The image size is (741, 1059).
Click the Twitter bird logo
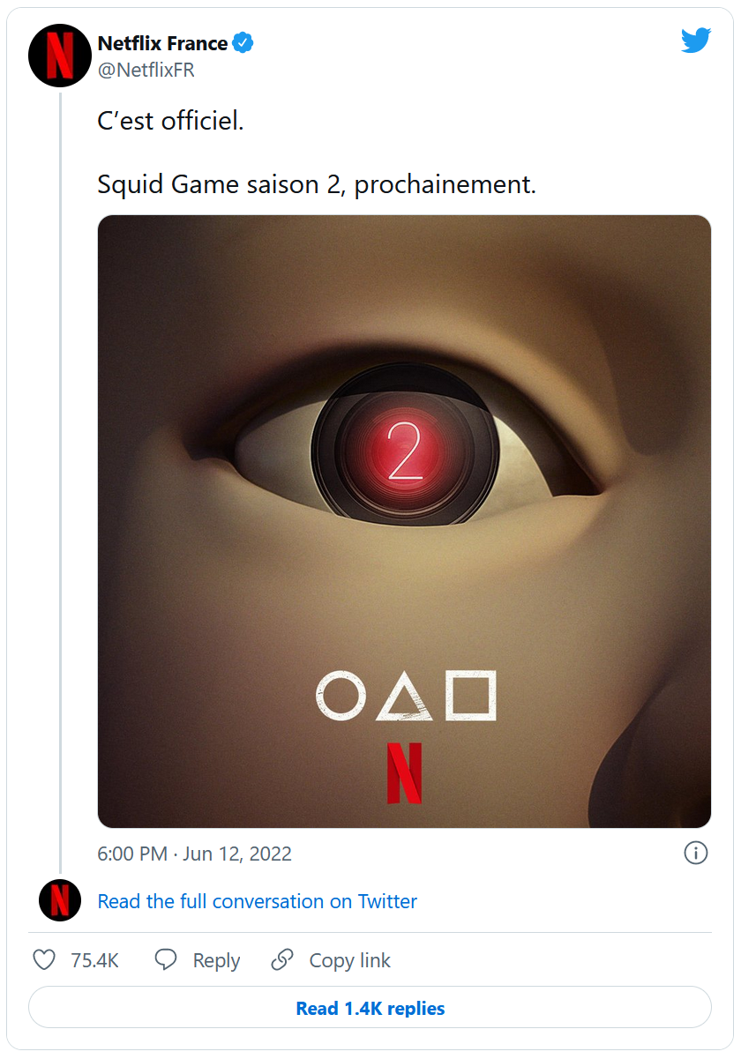[695, 41]
